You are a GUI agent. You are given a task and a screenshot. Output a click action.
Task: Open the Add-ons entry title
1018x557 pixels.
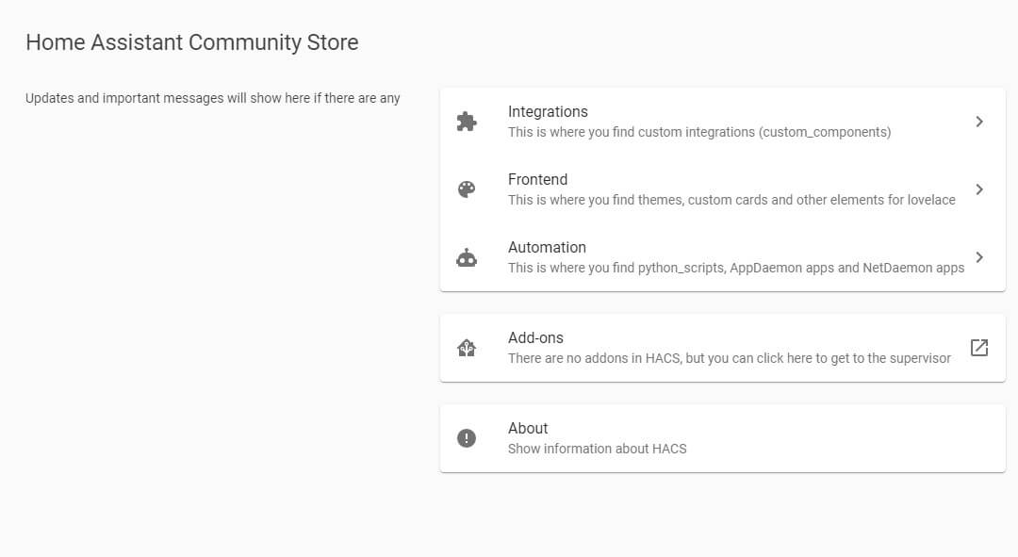tap(535, 337)
